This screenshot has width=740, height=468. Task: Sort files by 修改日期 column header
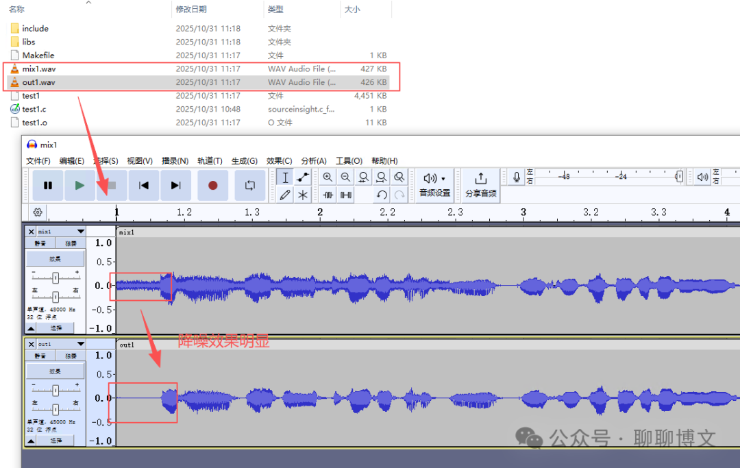[191, 9]
